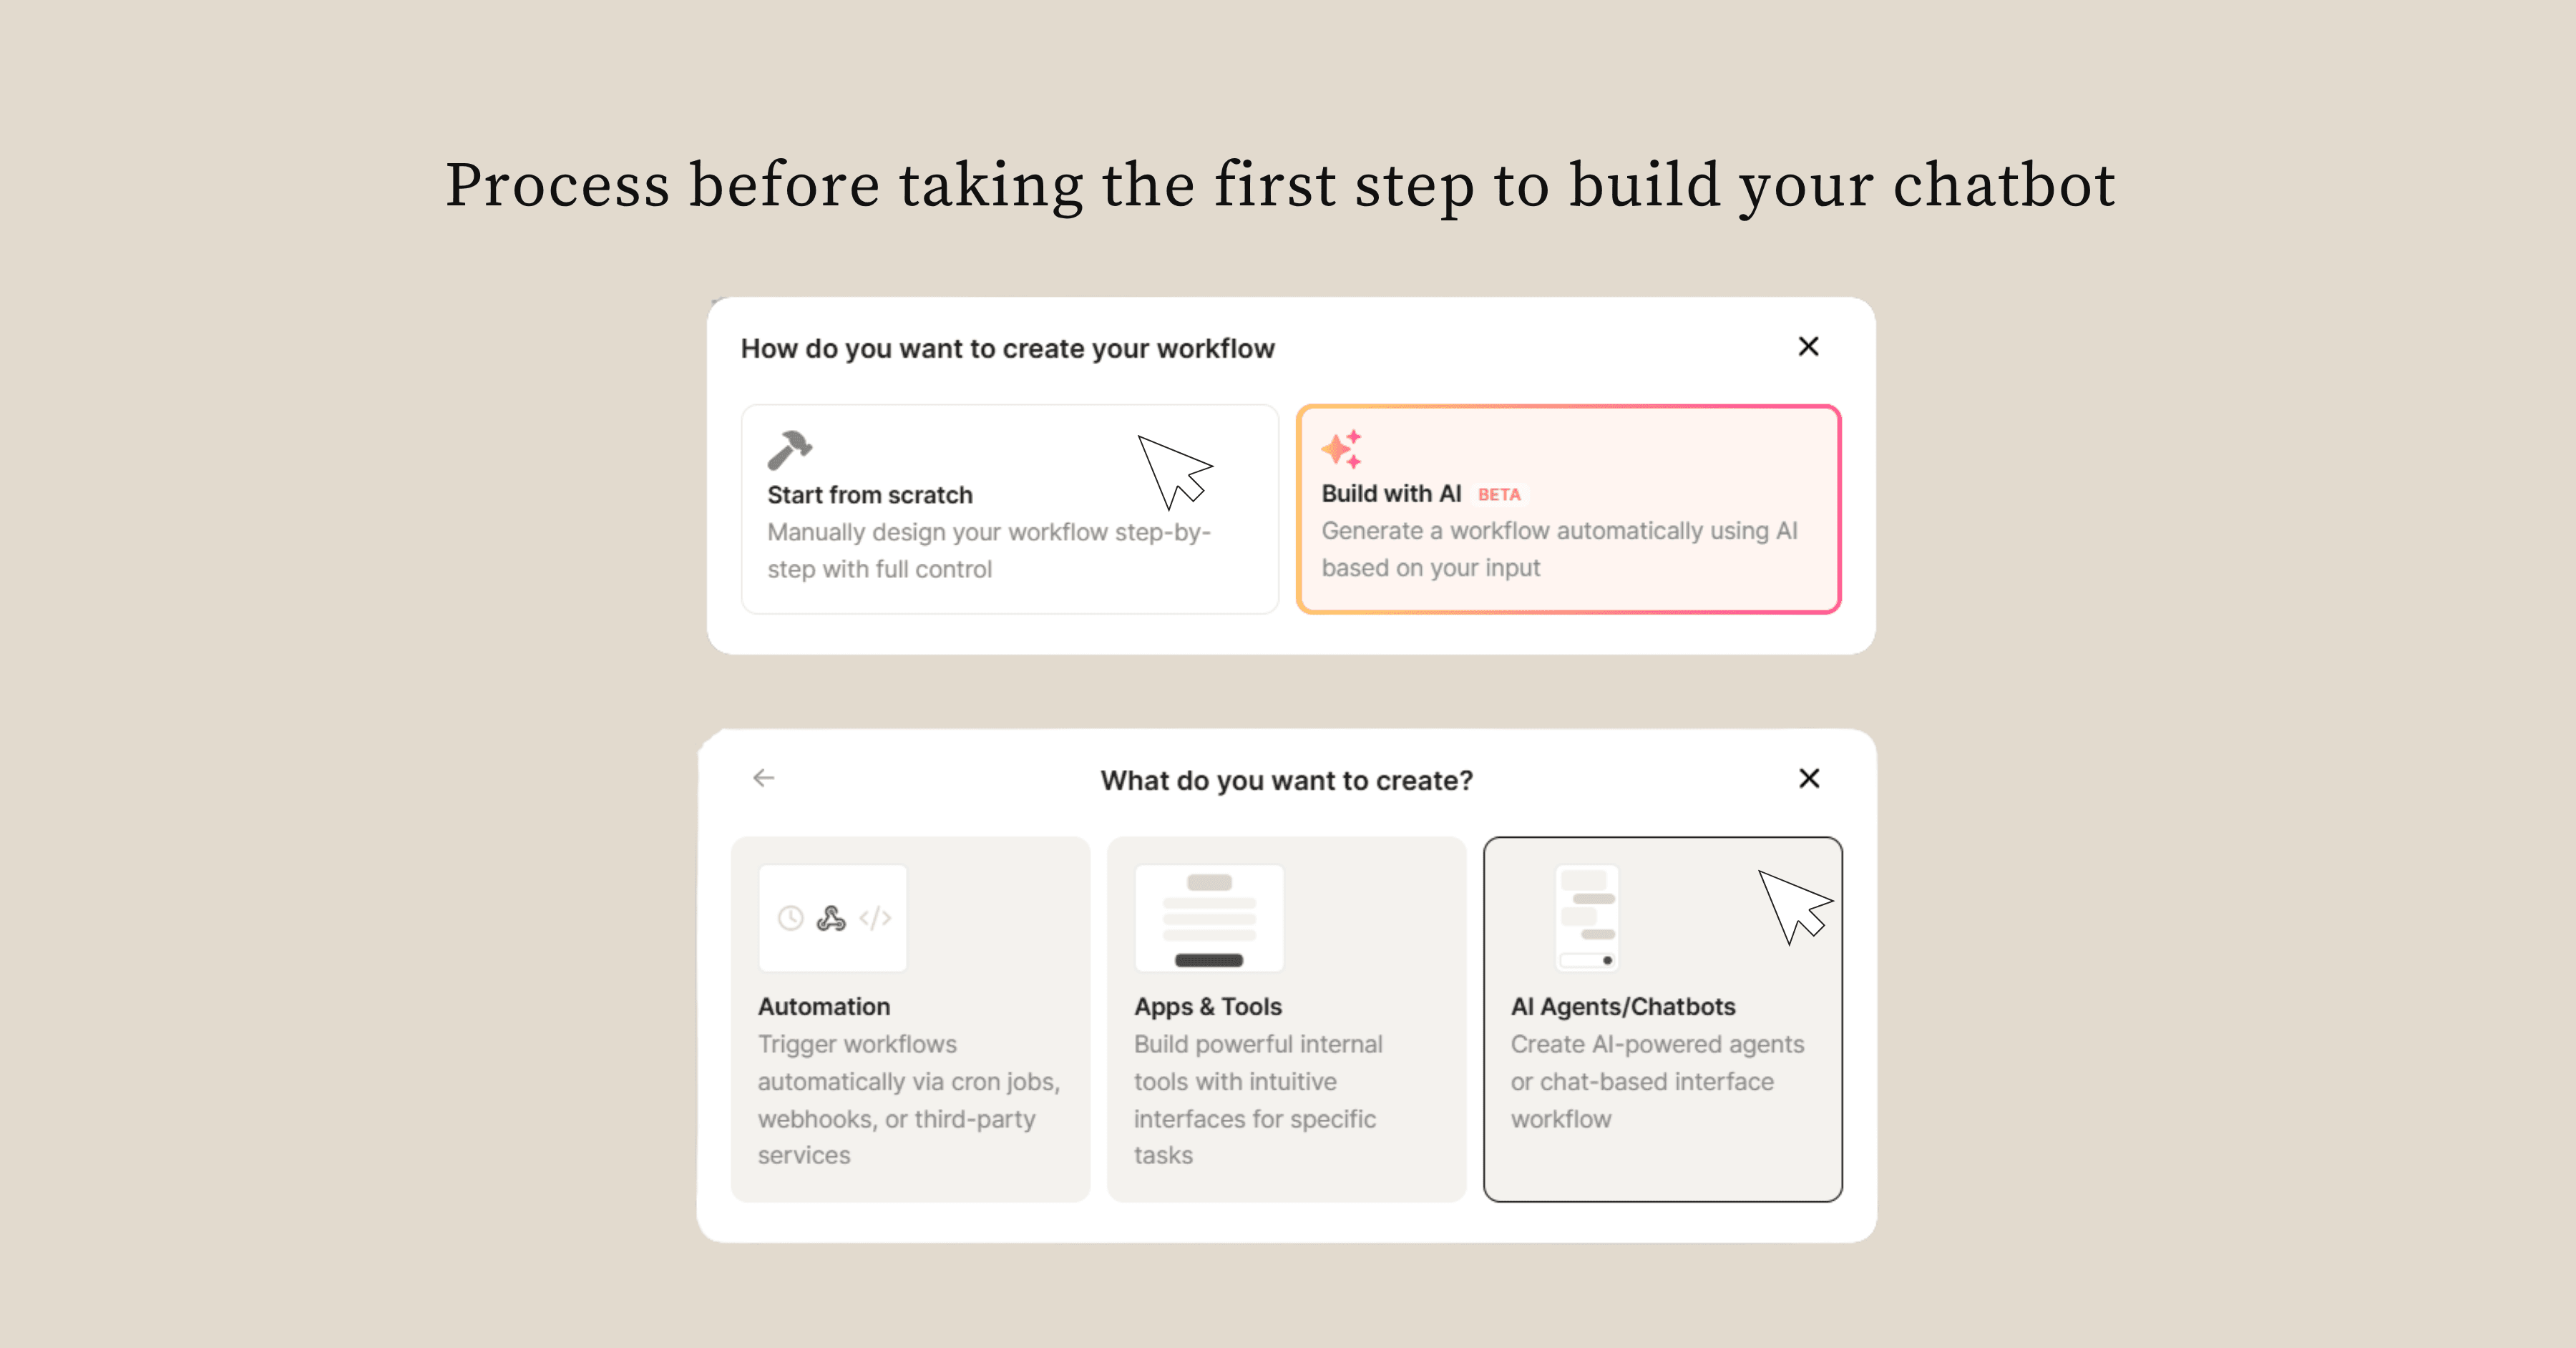Image resolution: width=2576 pixels, height=1348 pixels.
Task: Select the Automation card title
Action: click(824, 1007)
